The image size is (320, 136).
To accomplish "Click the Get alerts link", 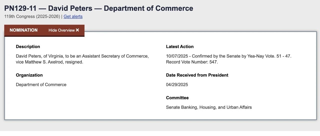I will click(x=73, y=16).
